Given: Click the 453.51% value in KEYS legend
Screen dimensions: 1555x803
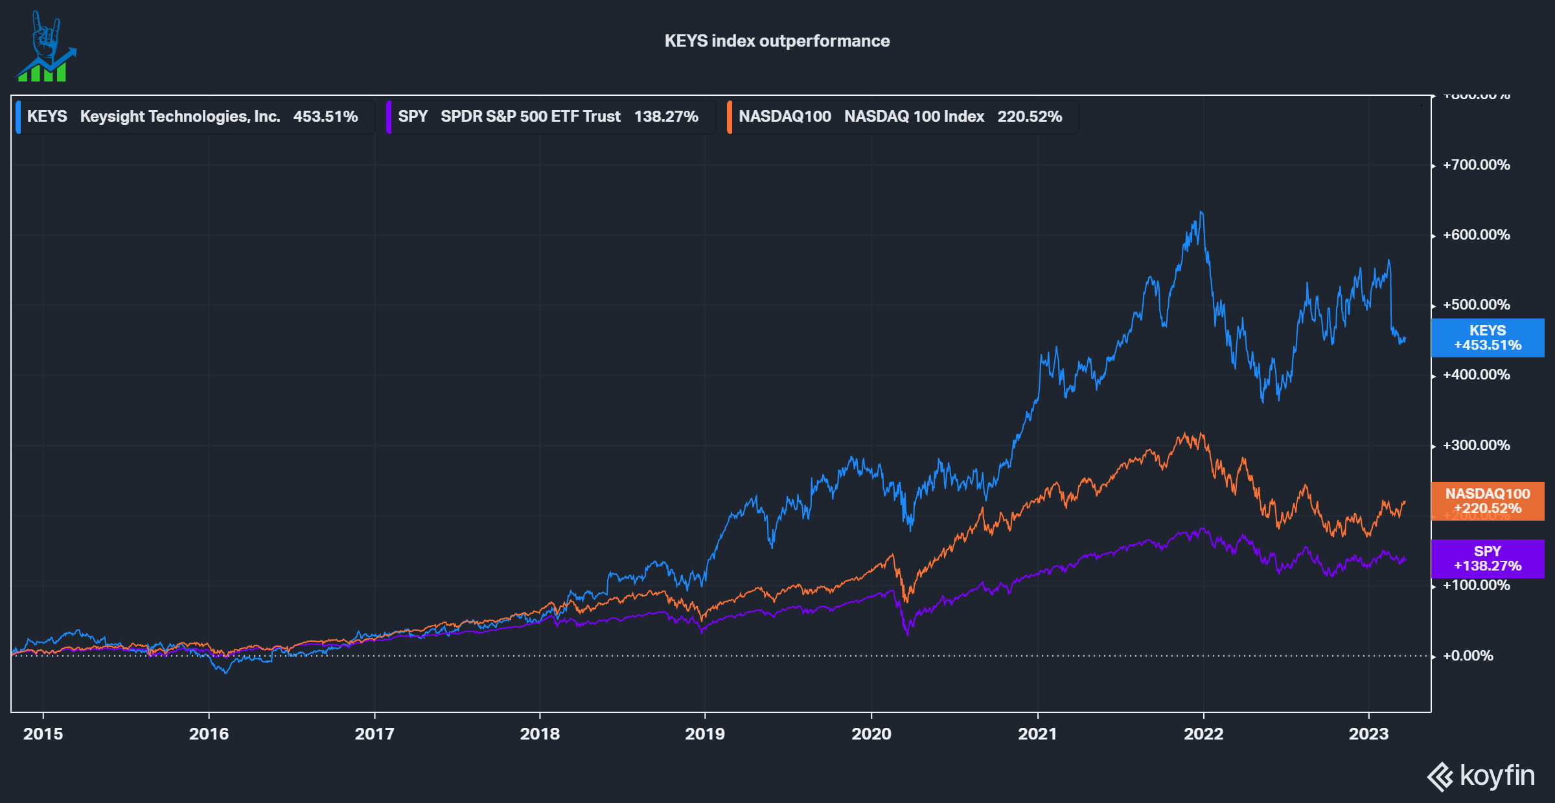Looking at the screenshot, I should click(x=325, y=117).
